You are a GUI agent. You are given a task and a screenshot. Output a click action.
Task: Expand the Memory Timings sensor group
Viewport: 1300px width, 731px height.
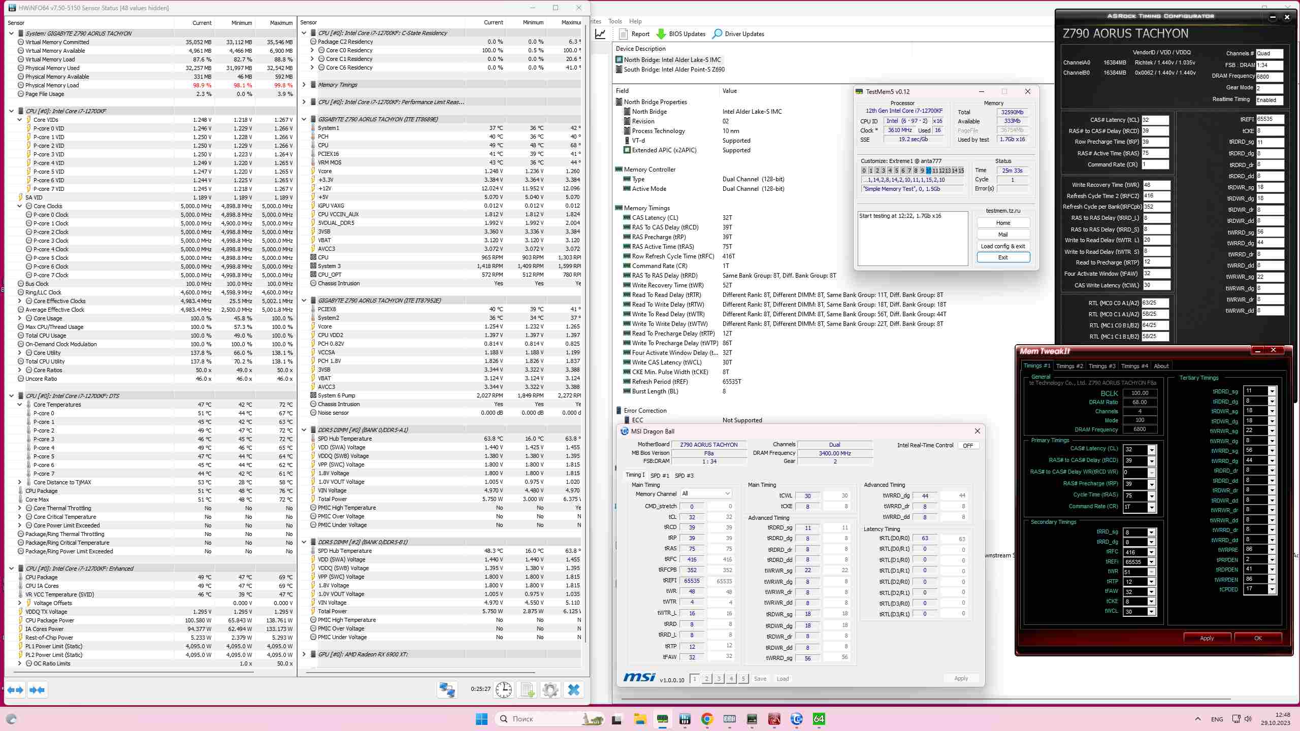[304, 85]
